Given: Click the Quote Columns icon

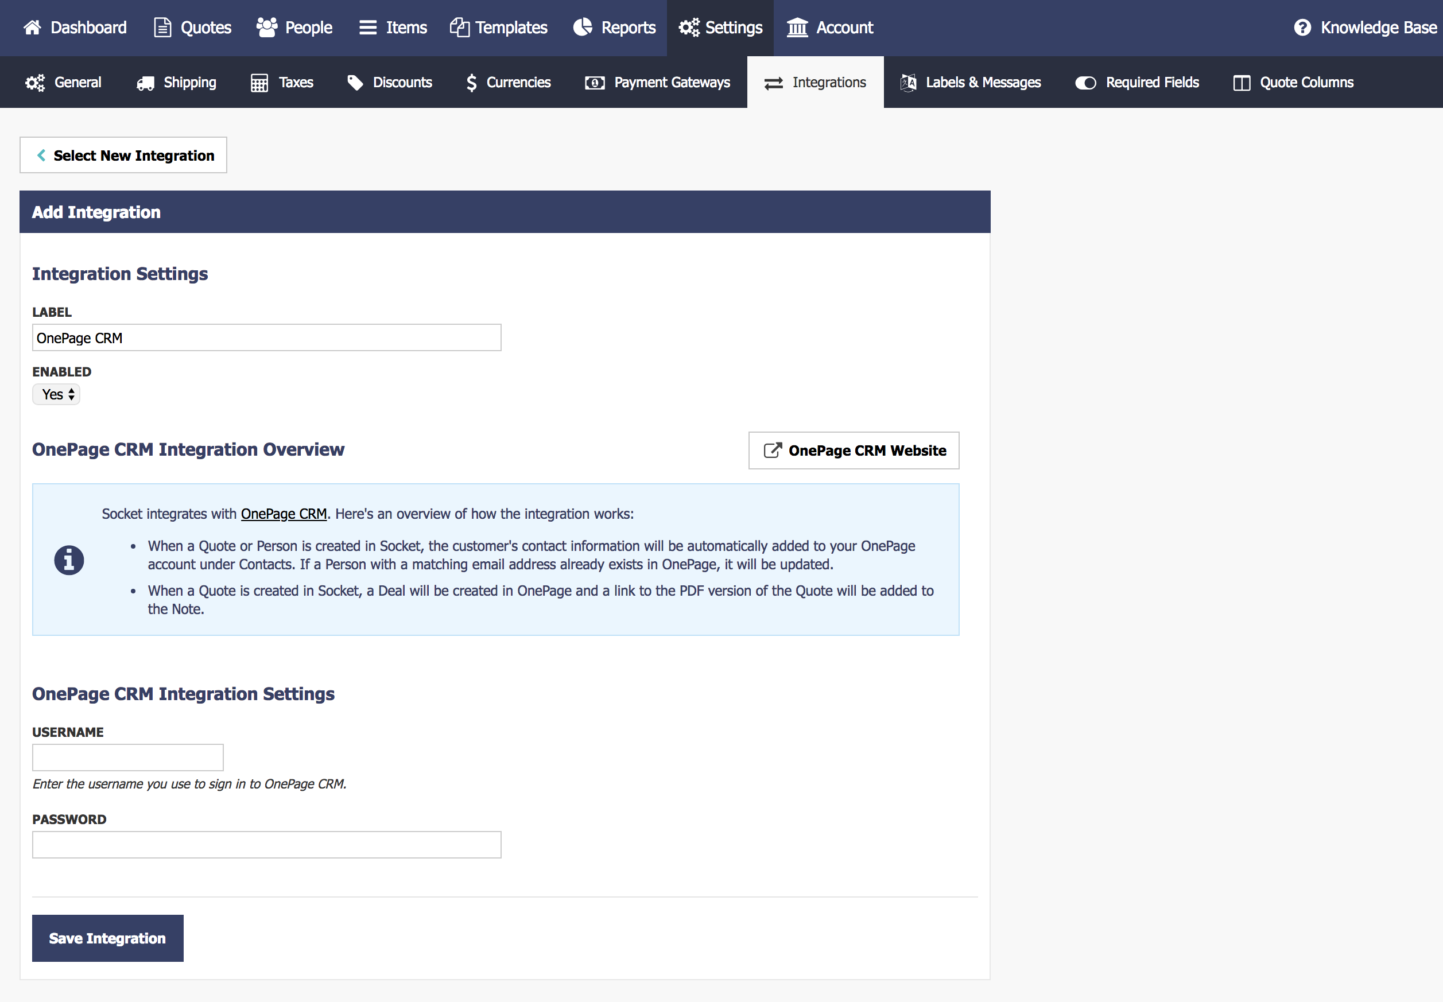Looking at the screenshot, I should click(1242, 83).
